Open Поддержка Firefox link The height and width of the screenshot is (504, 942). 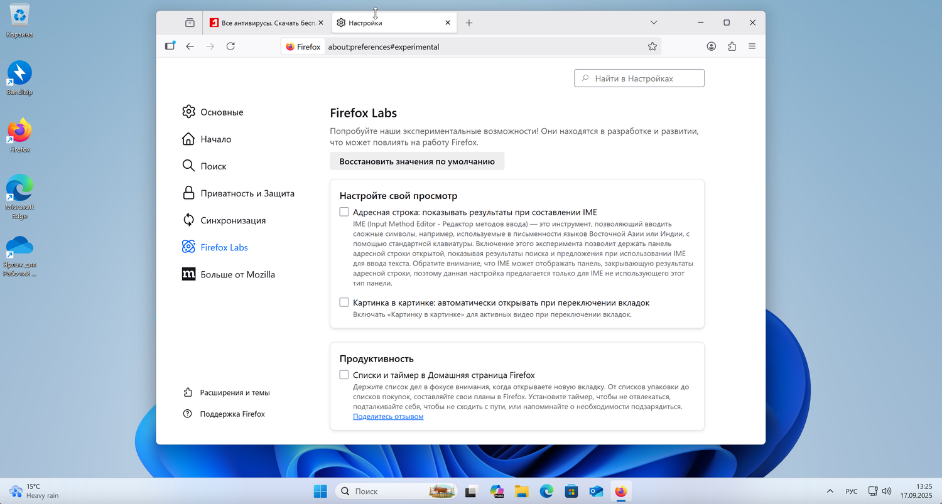(x=224, y=414)
